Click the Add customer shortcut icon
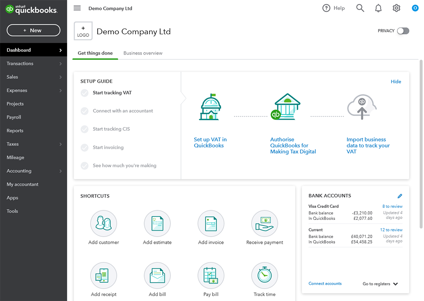 [x=104, y=224]
